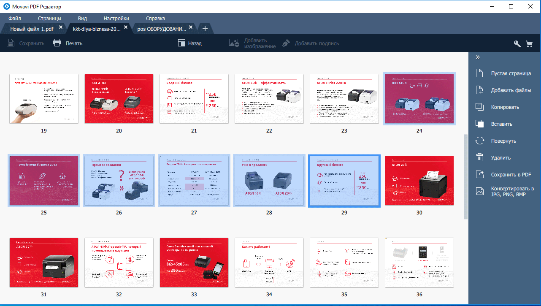
Task: Click Конвертировать в JPG, PNG, BMP
Action: 512,192
